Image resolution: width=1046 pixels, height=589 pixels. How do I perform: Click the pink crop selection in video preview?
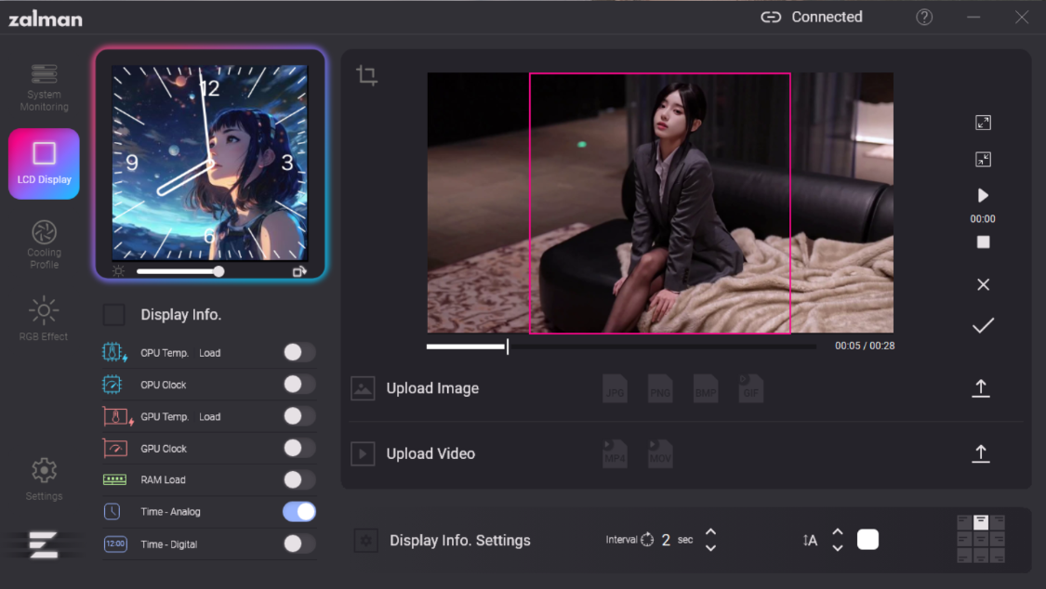(x=660, y=203)
